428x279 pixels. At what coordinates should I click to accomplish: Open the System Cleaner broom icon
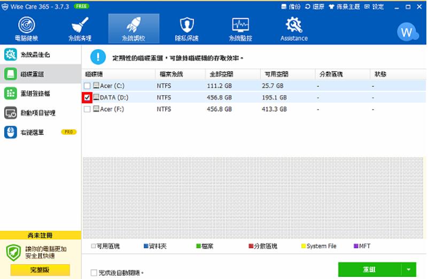(80, 25)
